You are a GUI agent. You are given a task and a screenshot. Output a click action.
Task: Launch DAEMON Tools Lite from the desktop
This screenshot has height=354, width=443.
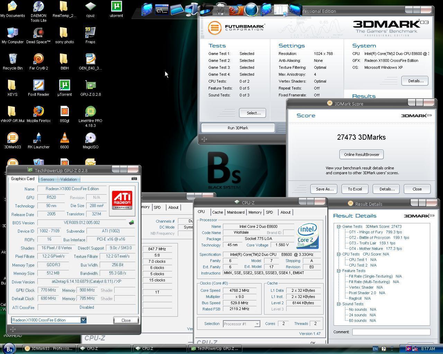click(x=38, y=11)
